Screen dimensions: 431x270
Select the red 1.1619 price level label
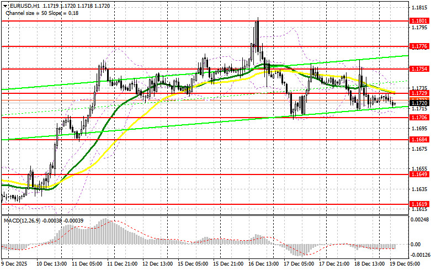click(x=419, y=204)
